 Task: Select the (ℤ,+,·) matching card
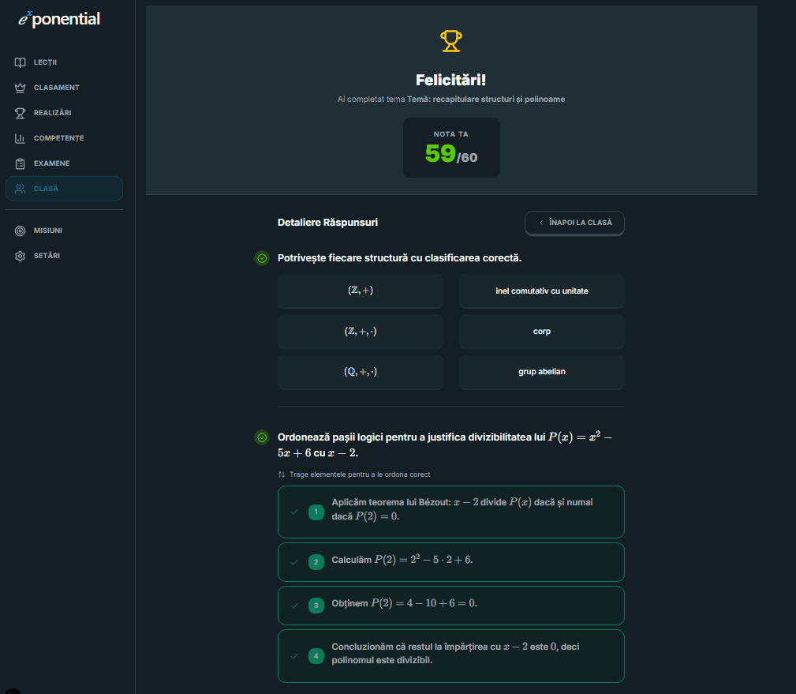point(361,332)
